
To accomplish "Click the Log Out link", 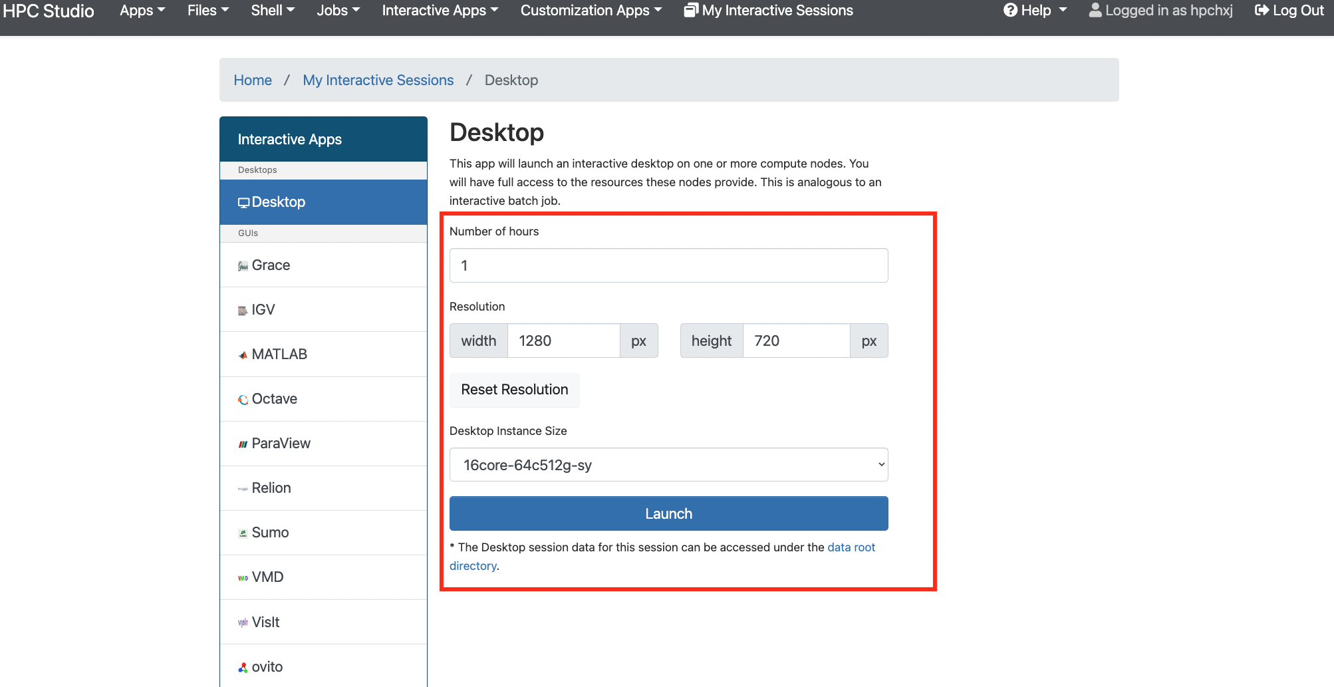I will point(1289,11).
